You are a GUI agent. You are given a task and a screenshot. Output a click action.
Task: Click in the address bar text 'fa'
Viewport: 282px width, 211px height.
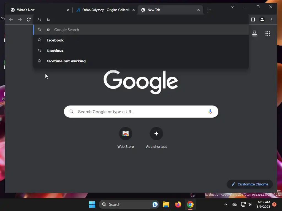(48, 20)
